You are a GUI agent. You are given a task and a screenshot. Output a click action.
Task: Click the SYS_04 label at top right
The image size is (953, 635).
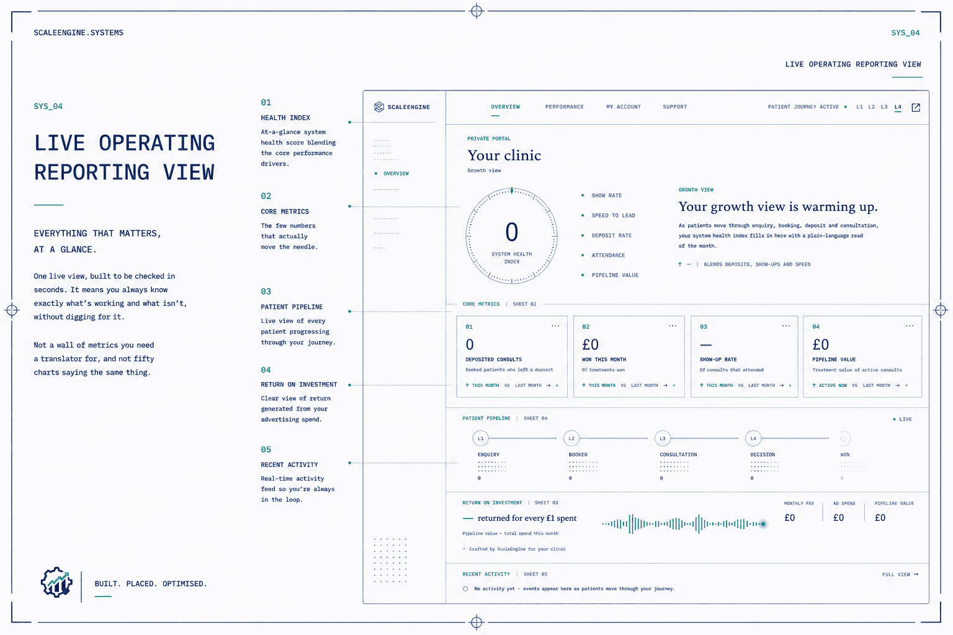pyautogui.click(x=905, y=33)
